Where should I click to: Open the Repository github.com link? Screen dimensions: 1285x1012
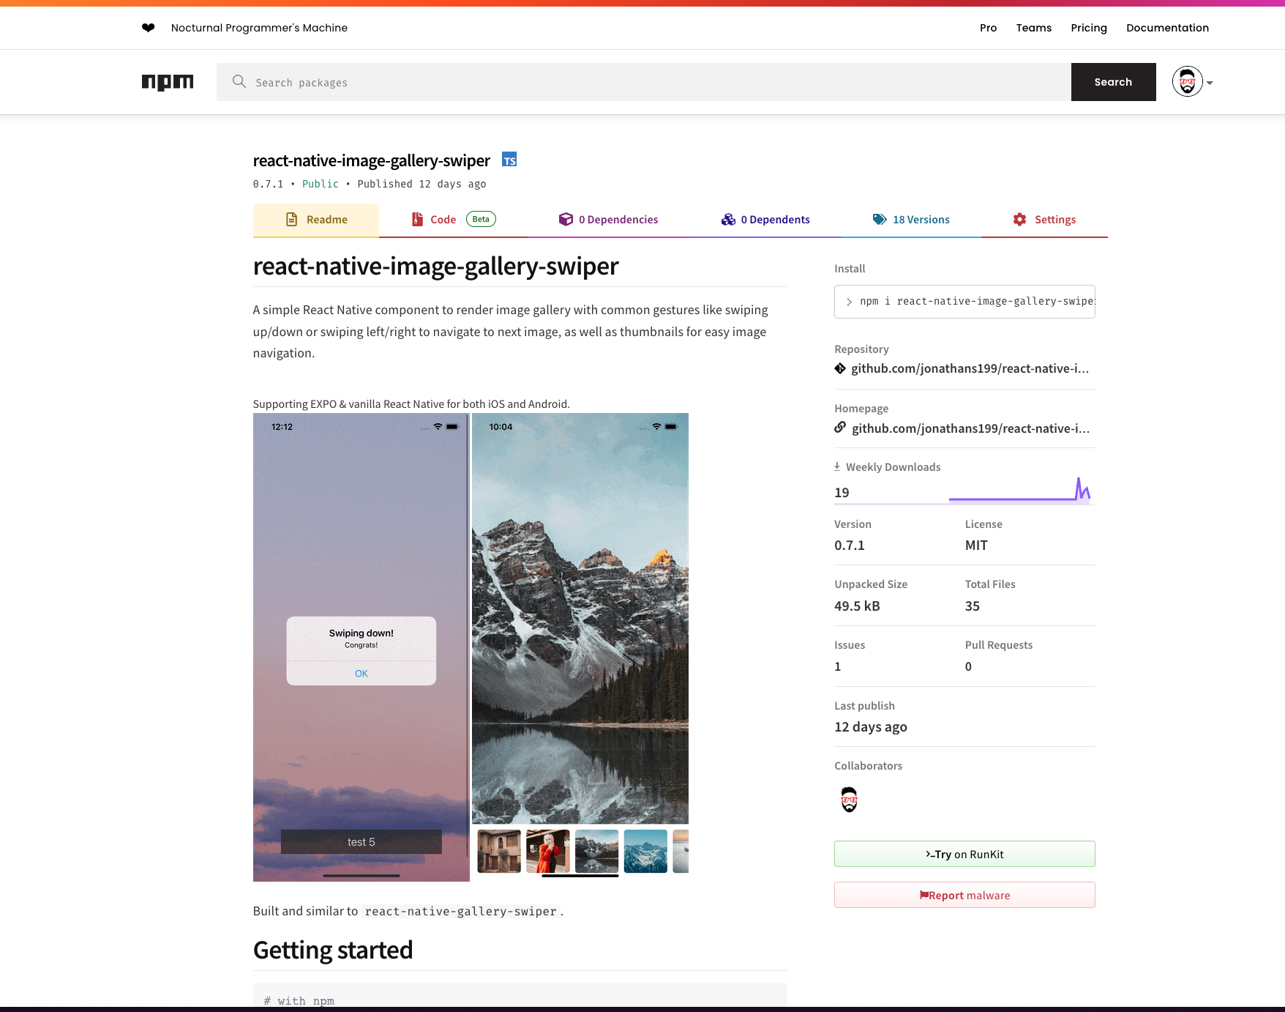970,368
